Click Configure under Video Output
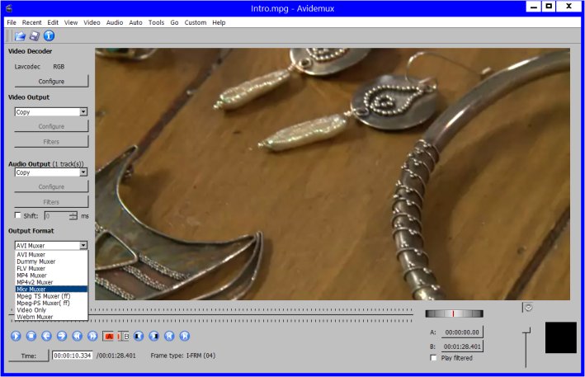Viewport: 585px width, 377px height. click(x=51, y=126)
